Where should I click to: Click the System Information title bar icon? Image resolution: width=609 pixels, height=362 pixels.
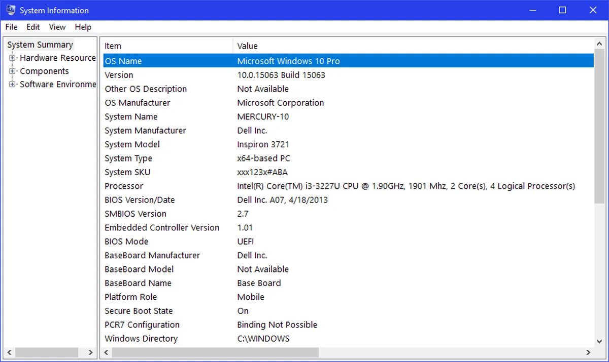pos(11,10)
